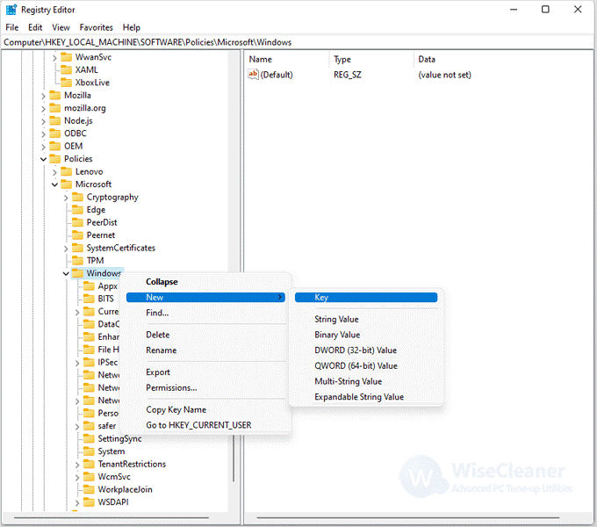Collapse the Microsoft key
Screen dimensions: 597x527
54,184
